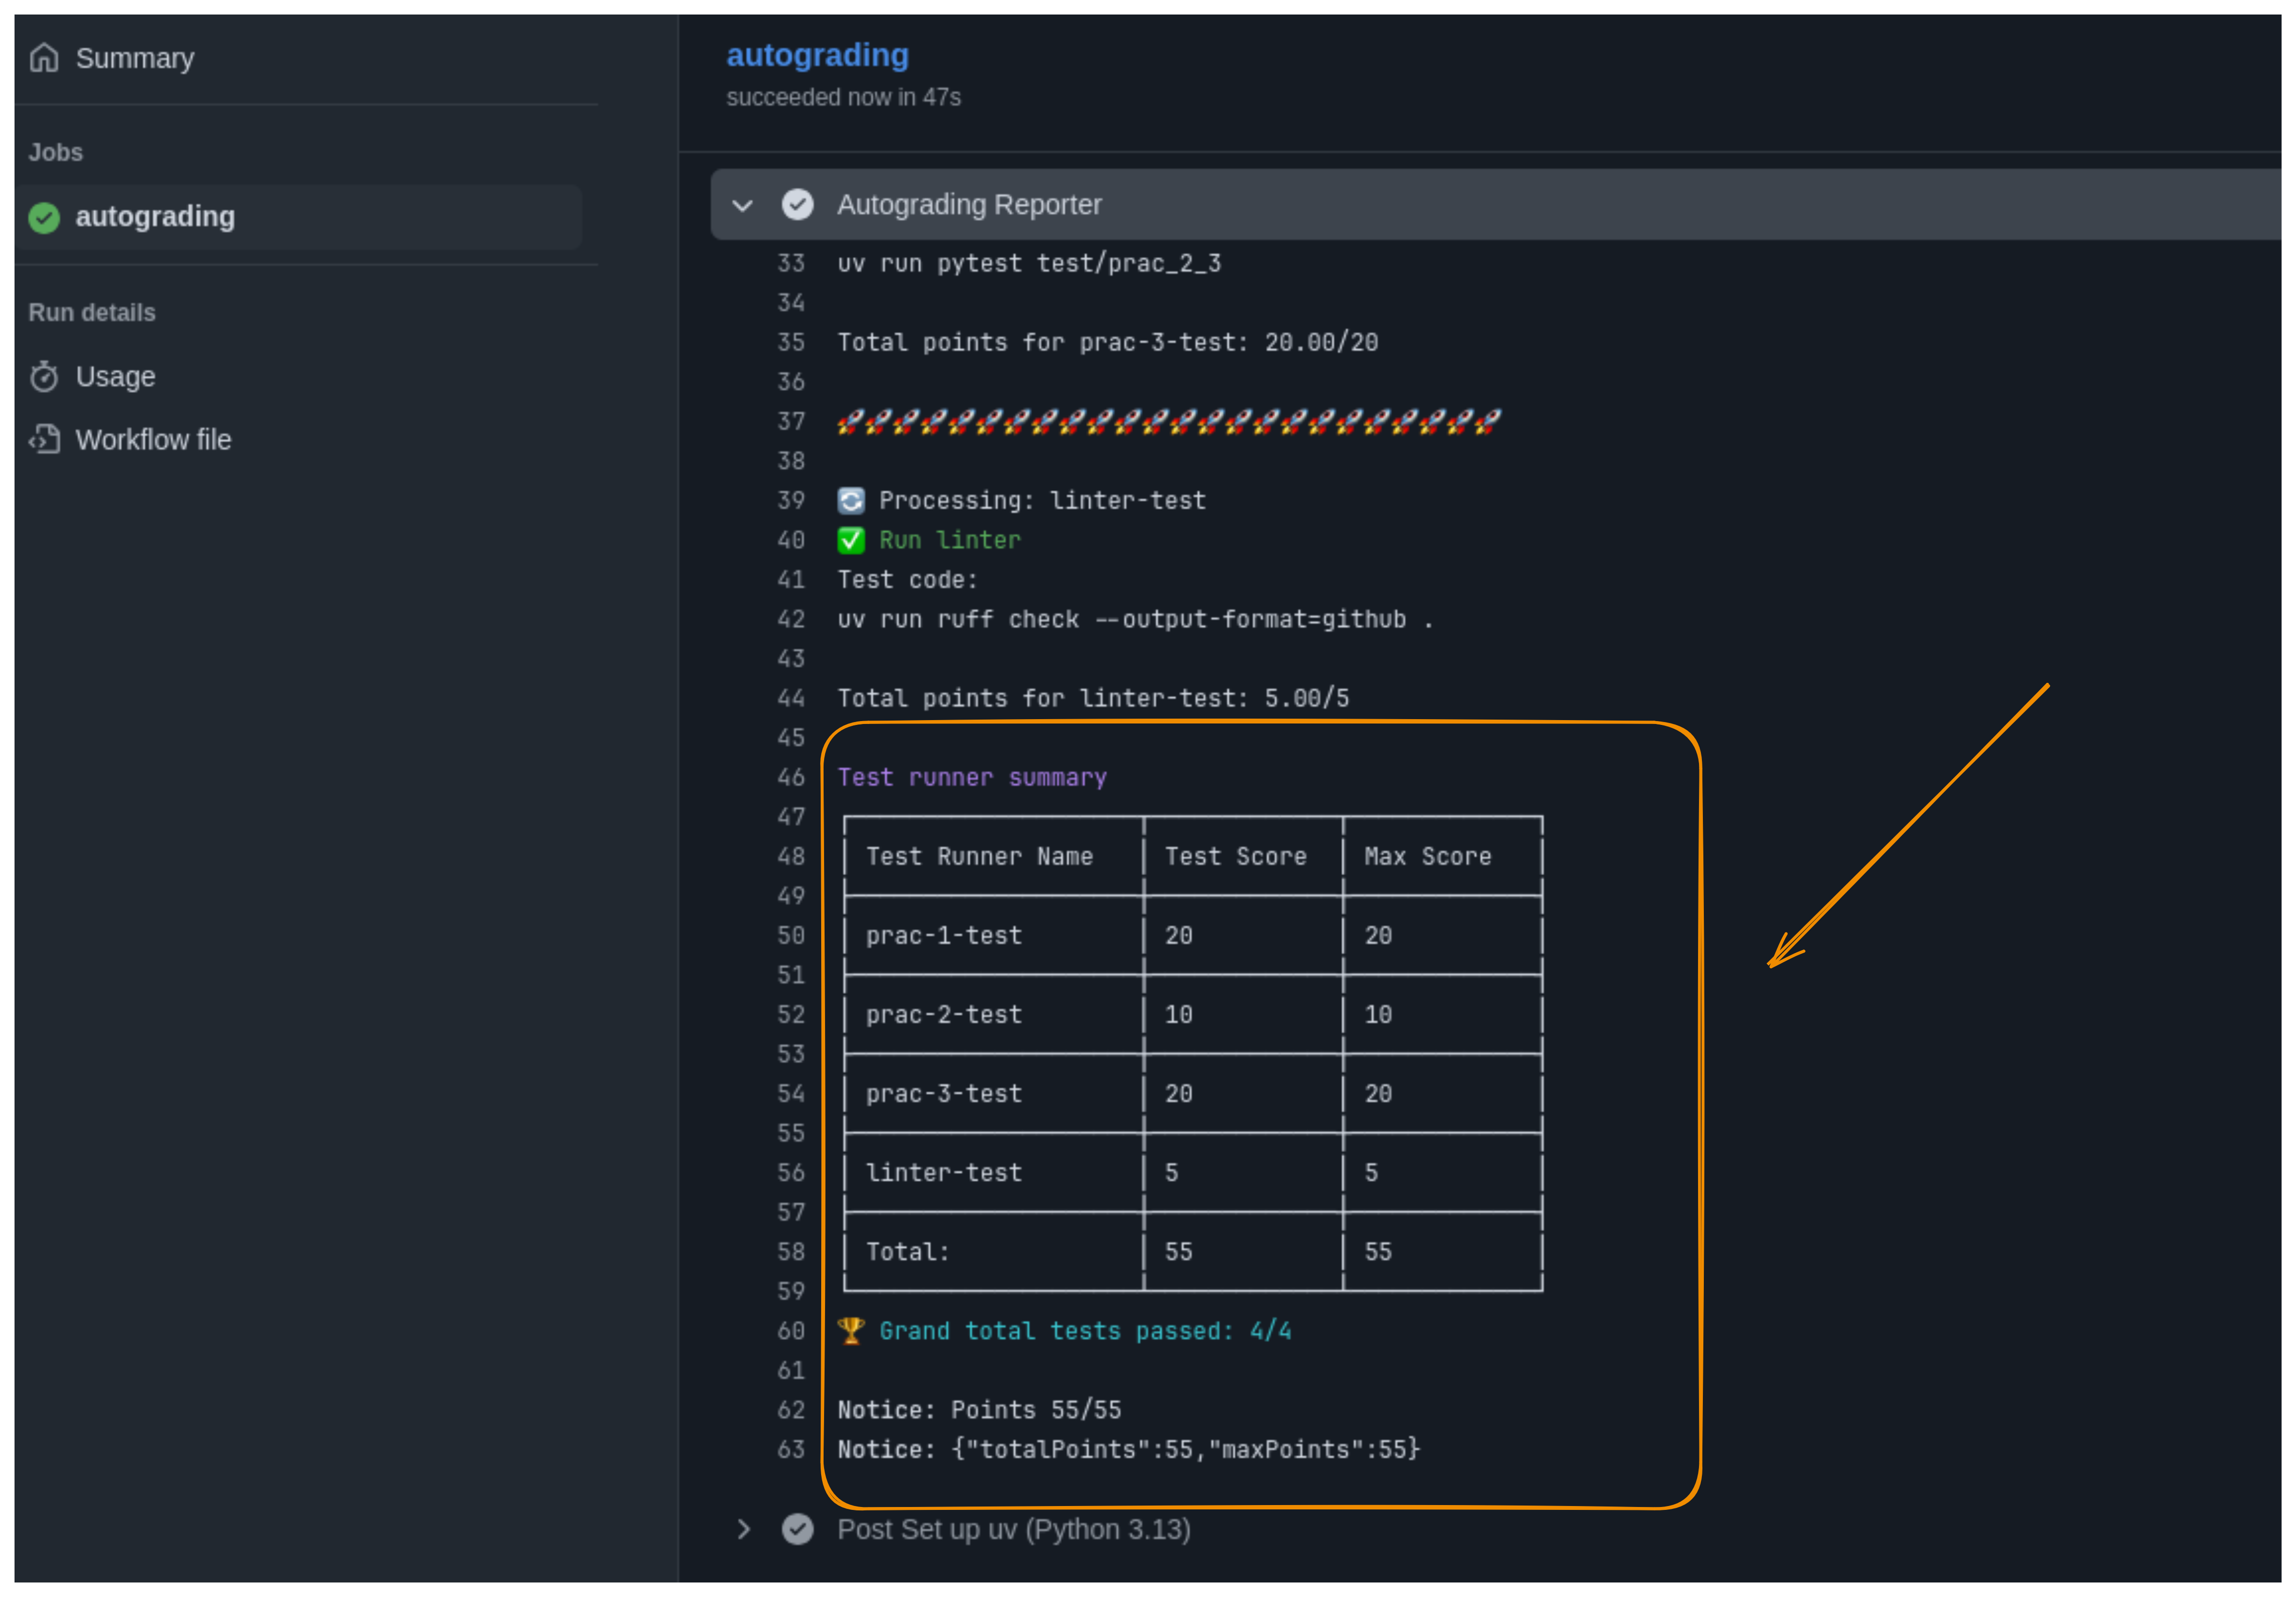
Task: Click the Grand total tests passed line
Action: click(x=1084, y=1331)
